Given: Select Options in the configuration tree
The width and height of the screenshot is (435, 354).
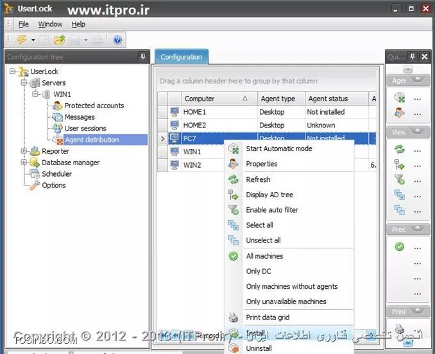Looking at the screenshot, I should (x=54, y=185).
